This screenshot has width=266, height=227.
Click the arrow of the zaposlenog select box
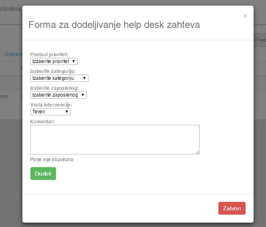pyautogui.click(x=83, y=95)
